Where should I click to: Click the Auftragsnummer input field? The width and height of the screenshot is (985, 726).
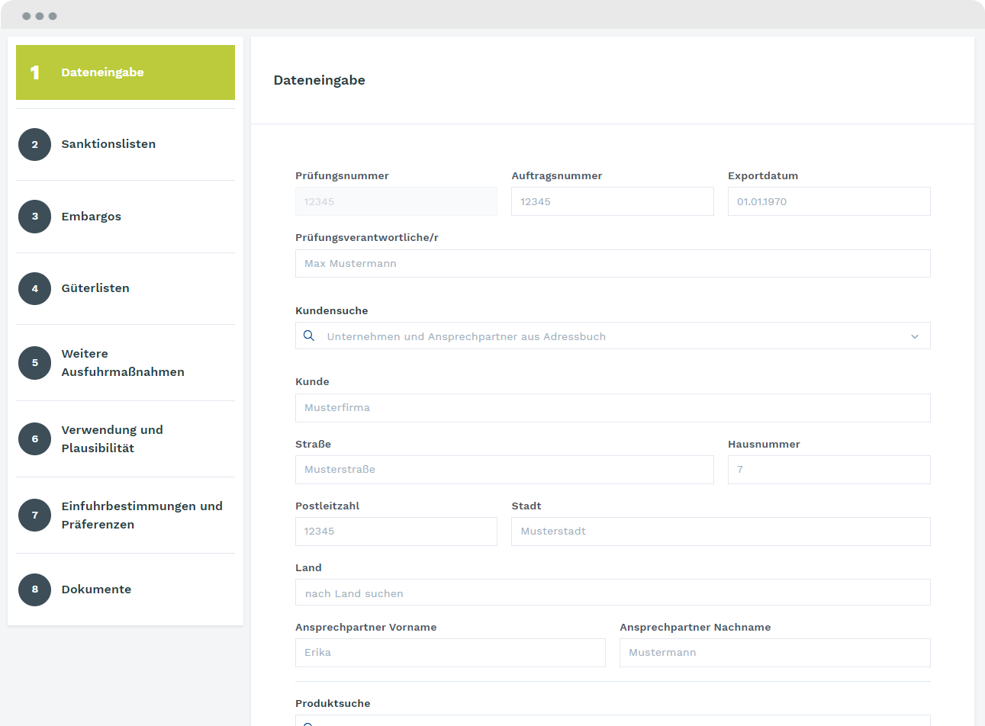coord(612,201)
